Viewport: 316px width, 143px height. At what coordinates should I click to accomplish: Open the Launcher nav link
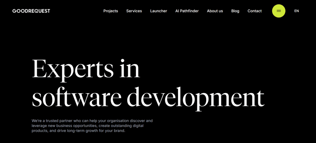(159, 11)
